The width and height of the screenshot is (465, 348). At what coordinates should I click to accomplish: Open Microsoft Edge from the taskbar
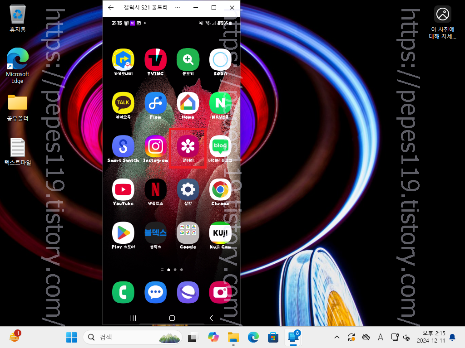tap(253, 337)
